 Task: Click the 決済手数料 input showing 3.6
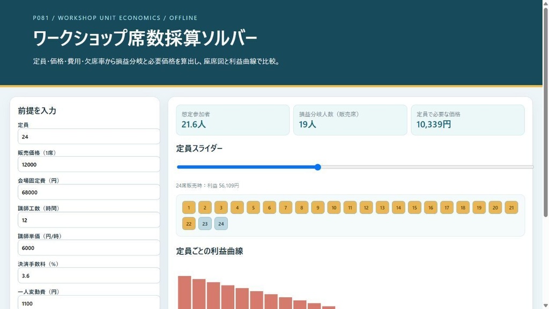point(88,276)
